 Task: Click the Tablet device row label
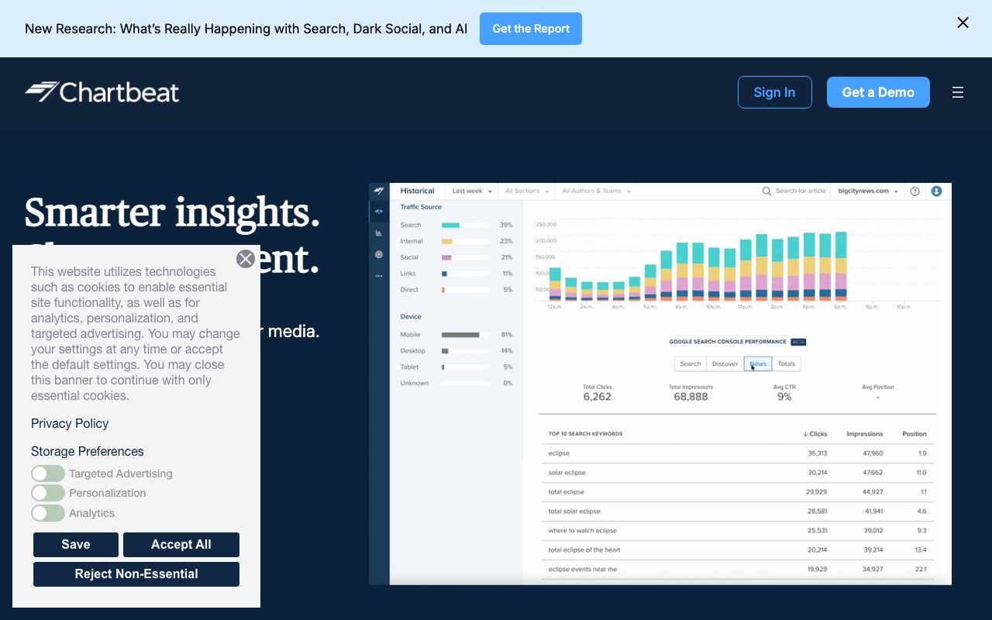click(409, 367)
